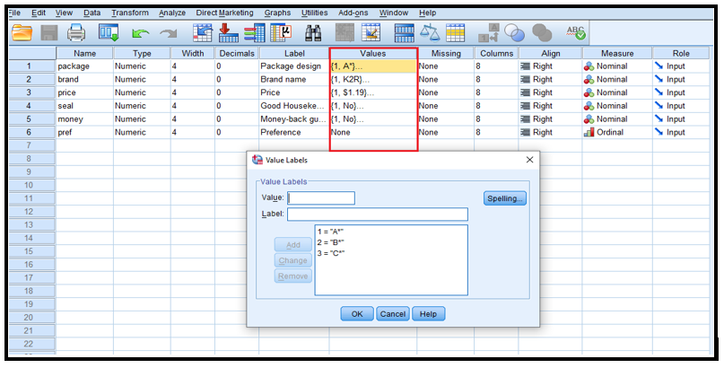Select the package variable name cell
Image resolution: width=724 pixels, height=368 pixels.
(84, 66)
